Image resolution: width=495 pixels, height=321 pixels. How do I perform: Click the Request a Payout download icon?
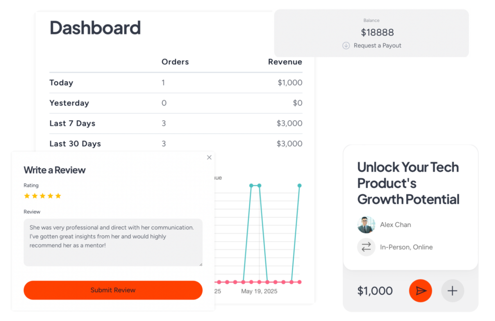346,45
